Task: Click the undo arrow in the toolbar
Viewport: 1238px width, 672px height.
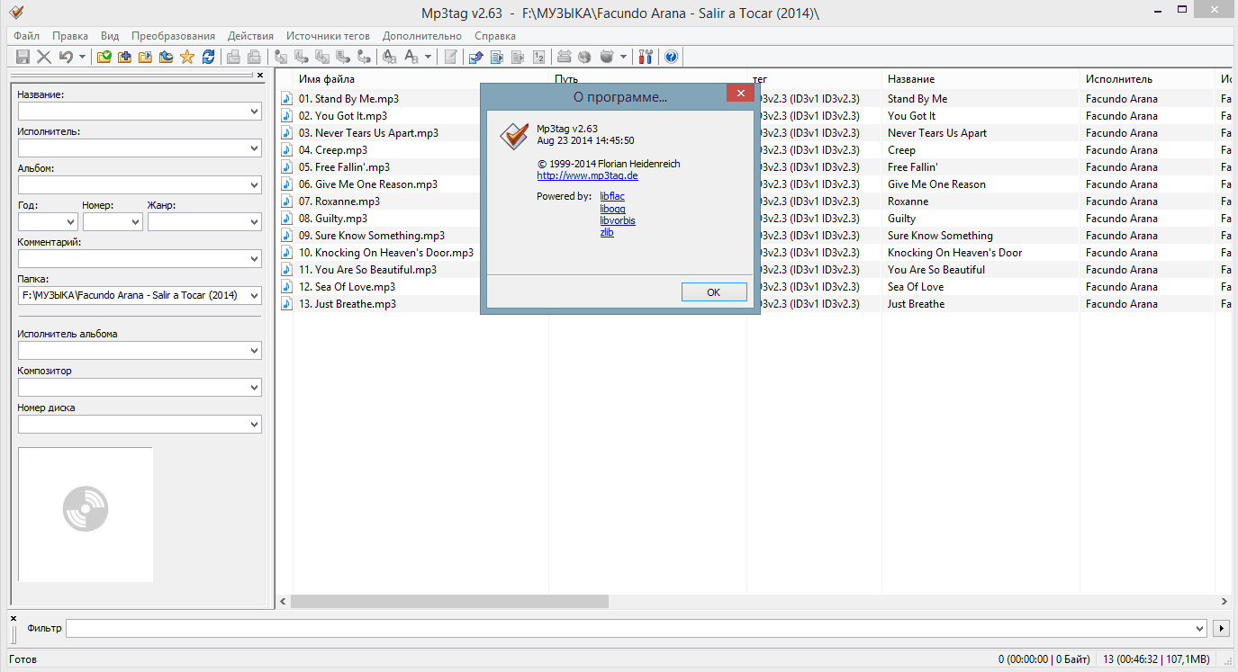Action: click(66, 57)
